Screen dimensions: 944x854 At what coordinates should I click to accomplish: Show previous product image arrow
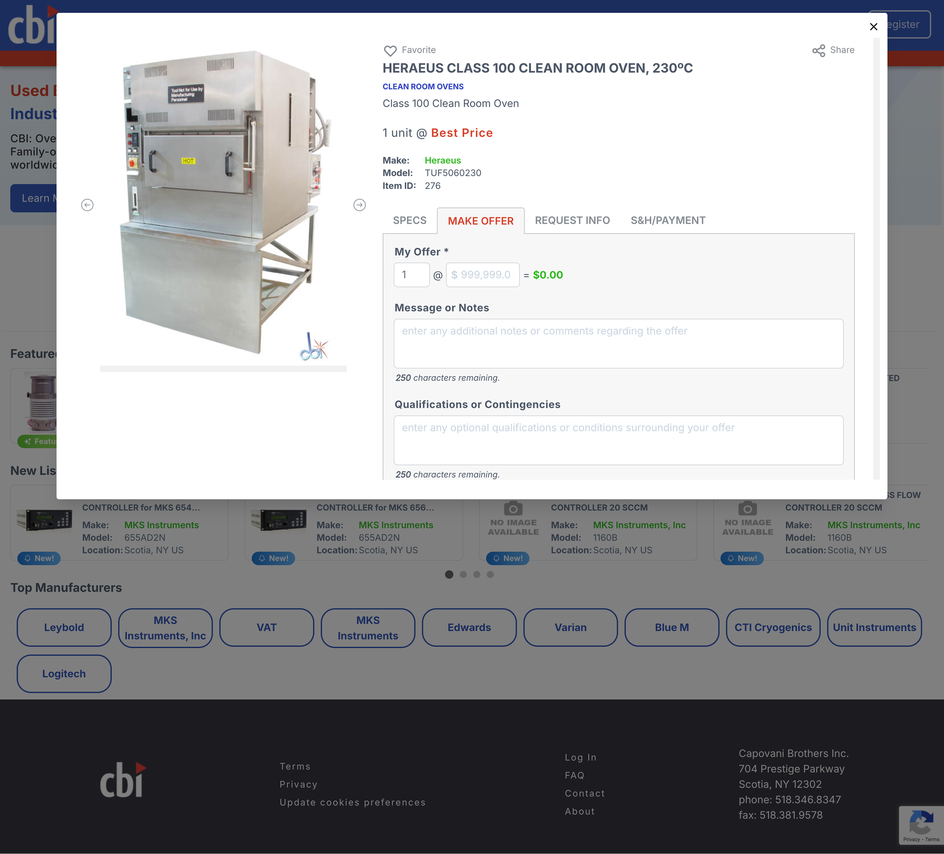click(x=87, y=205)
